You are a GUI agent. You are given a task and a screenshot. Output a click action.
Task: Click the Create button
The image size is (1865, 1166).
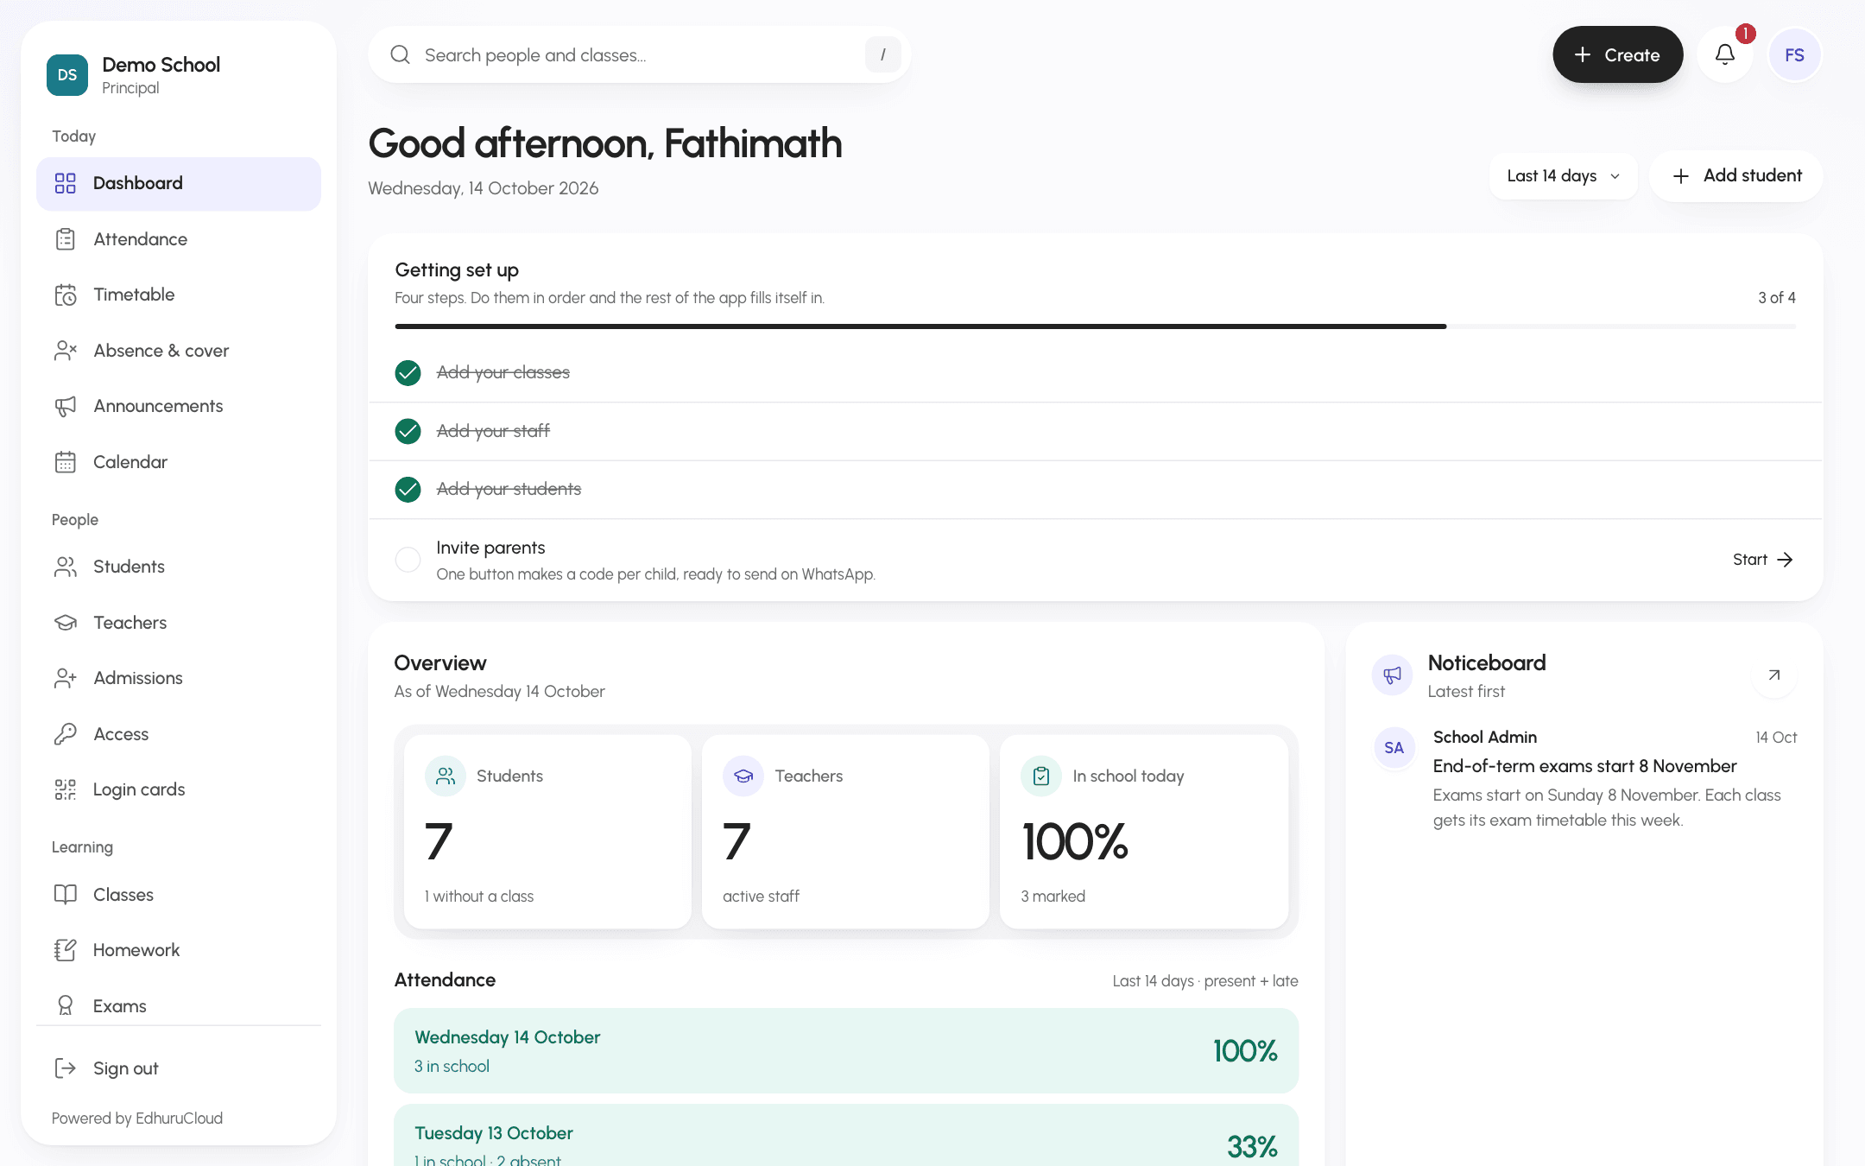pyautogui.click(x=1617, y=54)
